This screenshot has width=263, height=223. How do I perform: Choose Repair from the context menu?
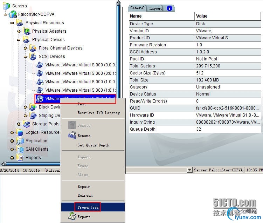tap(93, 186)
